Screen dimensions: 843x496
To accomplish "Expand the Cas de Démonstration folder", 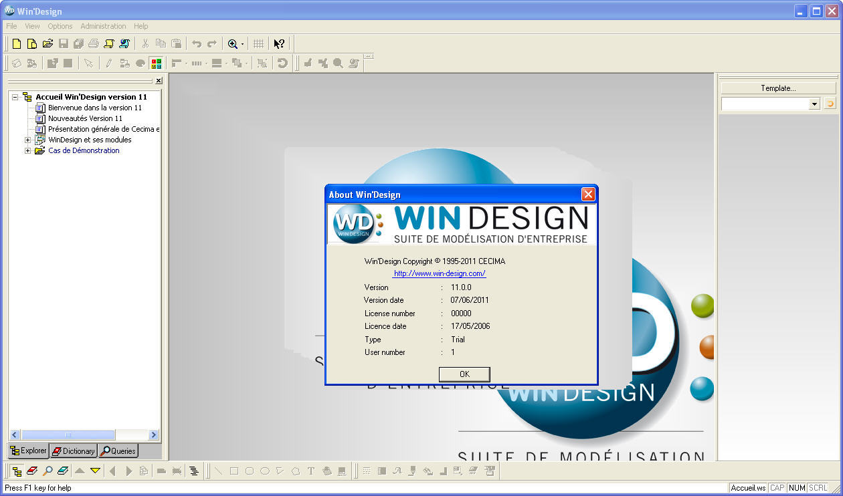I will [x=28, y=151].
